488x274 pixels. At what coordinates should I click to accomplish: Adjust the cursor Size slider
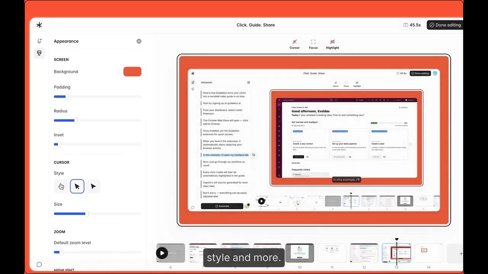coord(98,214)
